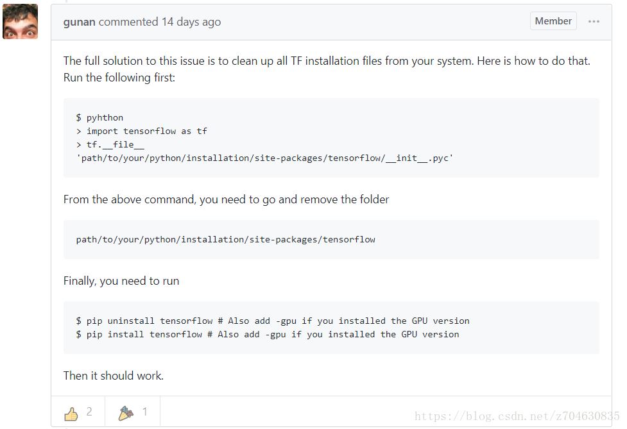Open the gunan username link
Screen dimensions: 627x429
coord(80,22)
